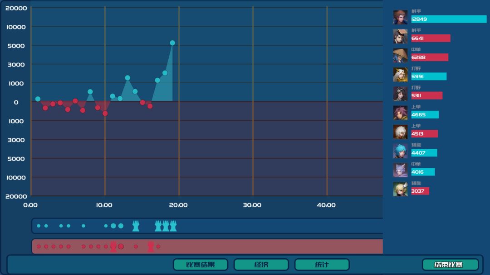Click the blonde hero portrait beside 3037
490x275 pixels.
(x=400, y=189)
